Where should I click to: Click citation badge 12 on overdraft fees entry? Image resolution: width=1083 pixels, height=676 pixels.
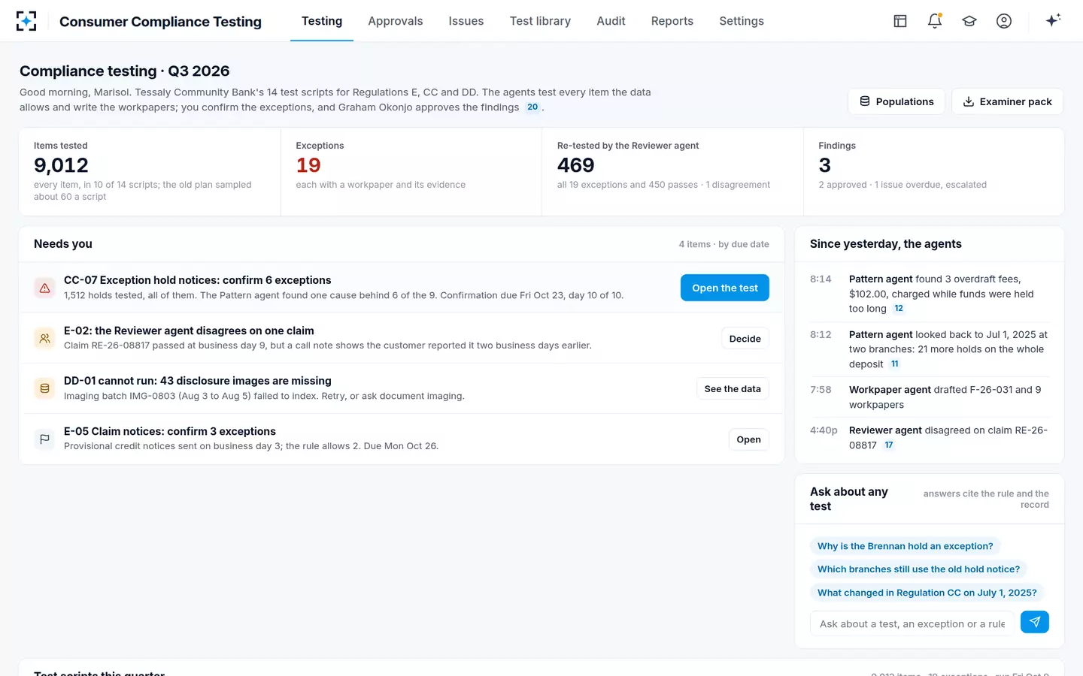899,309
